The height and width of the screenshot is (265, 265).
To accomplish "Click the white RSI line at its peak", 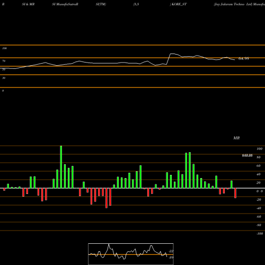I will (172, 54).
